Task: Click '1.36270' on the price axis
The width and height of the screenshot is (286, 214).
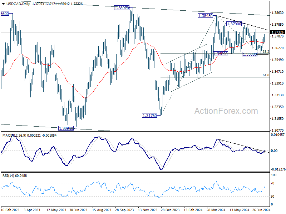Action: (278, 48)
